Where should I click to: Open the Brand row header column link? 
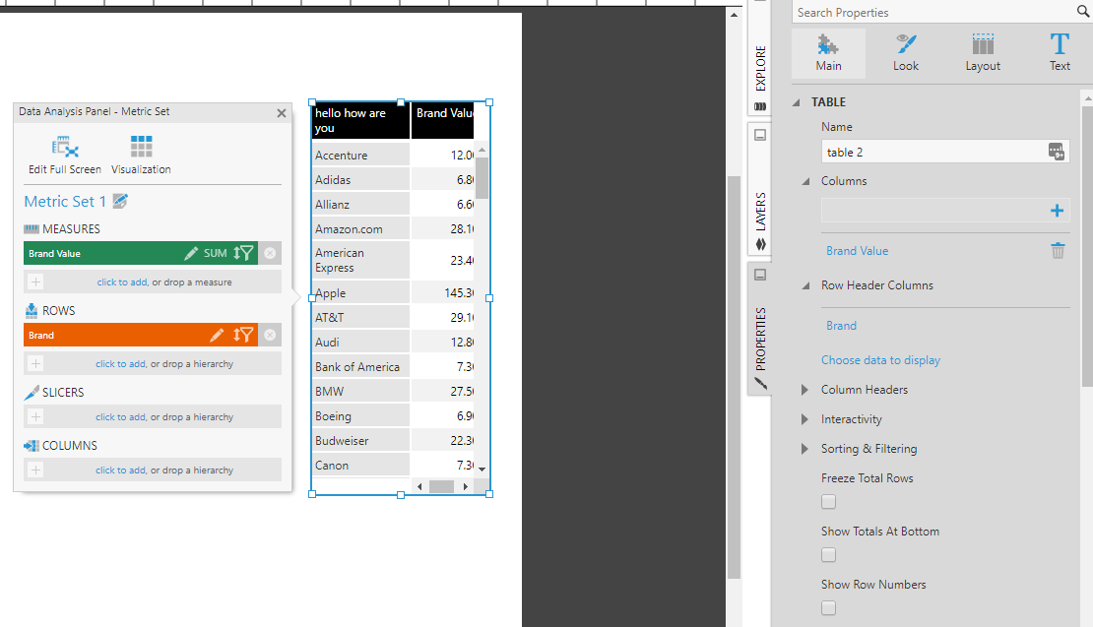click(841, 326)
